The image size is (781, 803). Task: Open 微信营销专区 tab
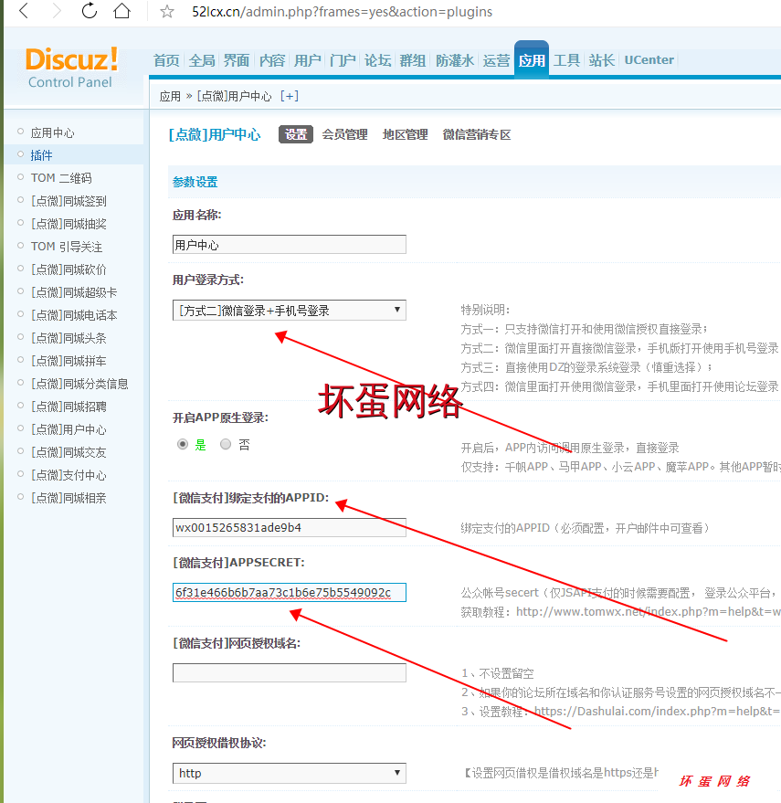(x=476, y=134)
